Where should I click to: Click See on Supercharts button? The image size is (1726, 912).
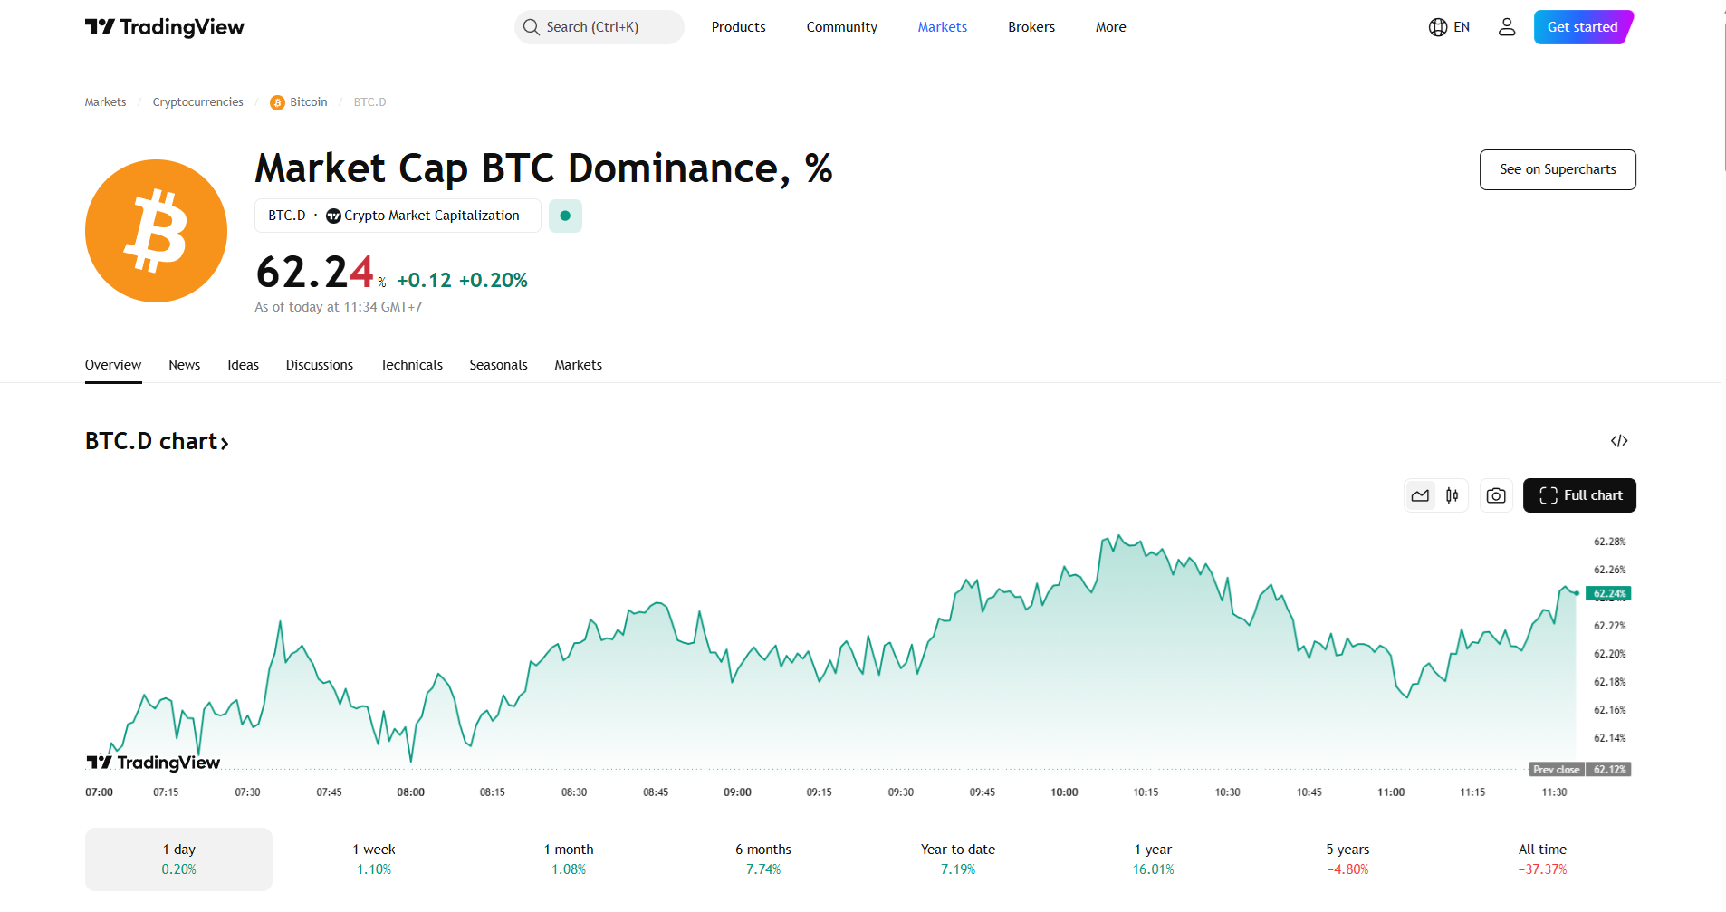[1558, 169]
